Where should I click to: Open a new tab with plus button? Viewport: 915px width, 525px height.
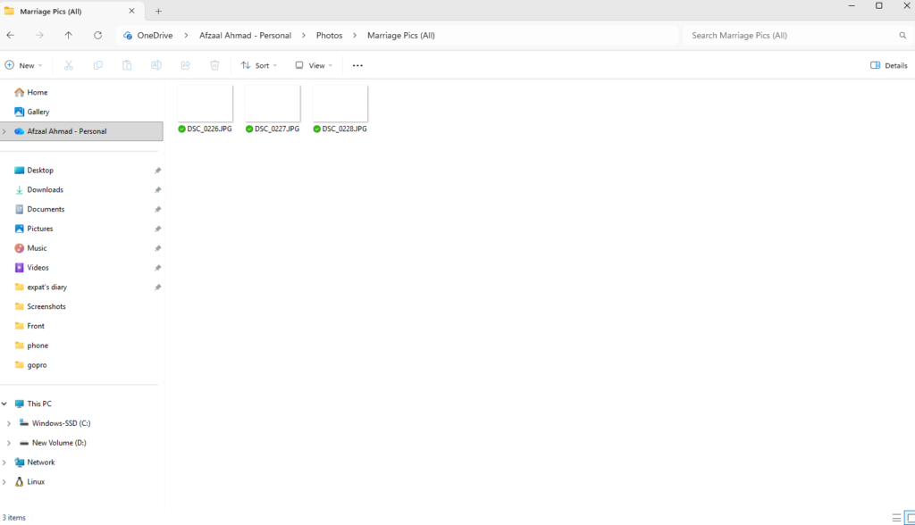[158, 11]
